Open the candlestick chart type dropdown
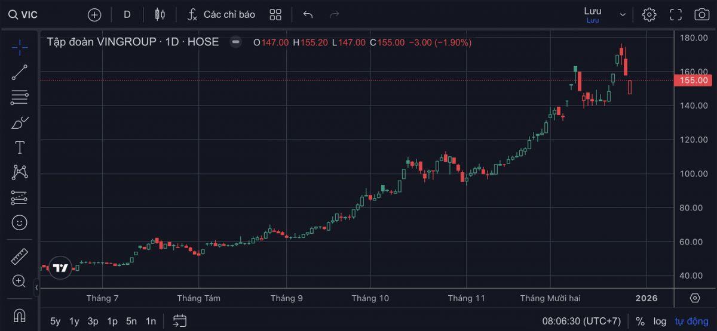The image size is (717, 331). coord(160,14)
